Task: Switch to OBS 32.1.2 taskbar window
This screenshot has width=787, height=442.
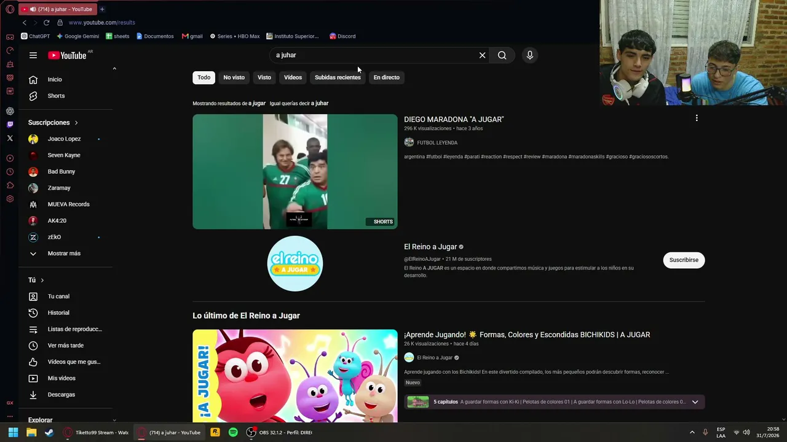Action: [280, 432]
